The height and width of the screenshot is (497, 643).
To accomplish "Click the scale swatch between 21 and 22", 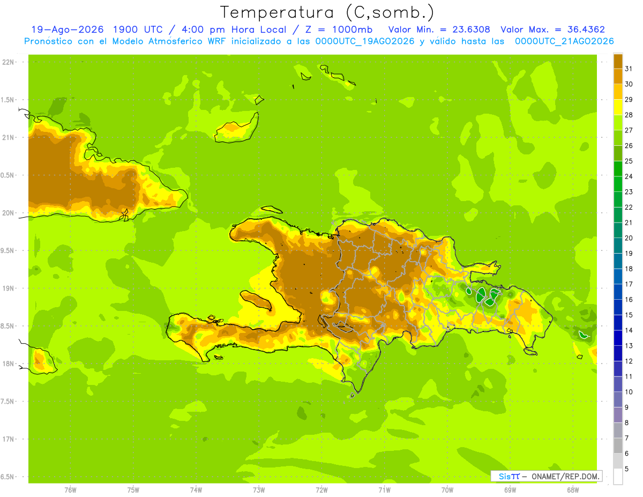I will 618,214.
